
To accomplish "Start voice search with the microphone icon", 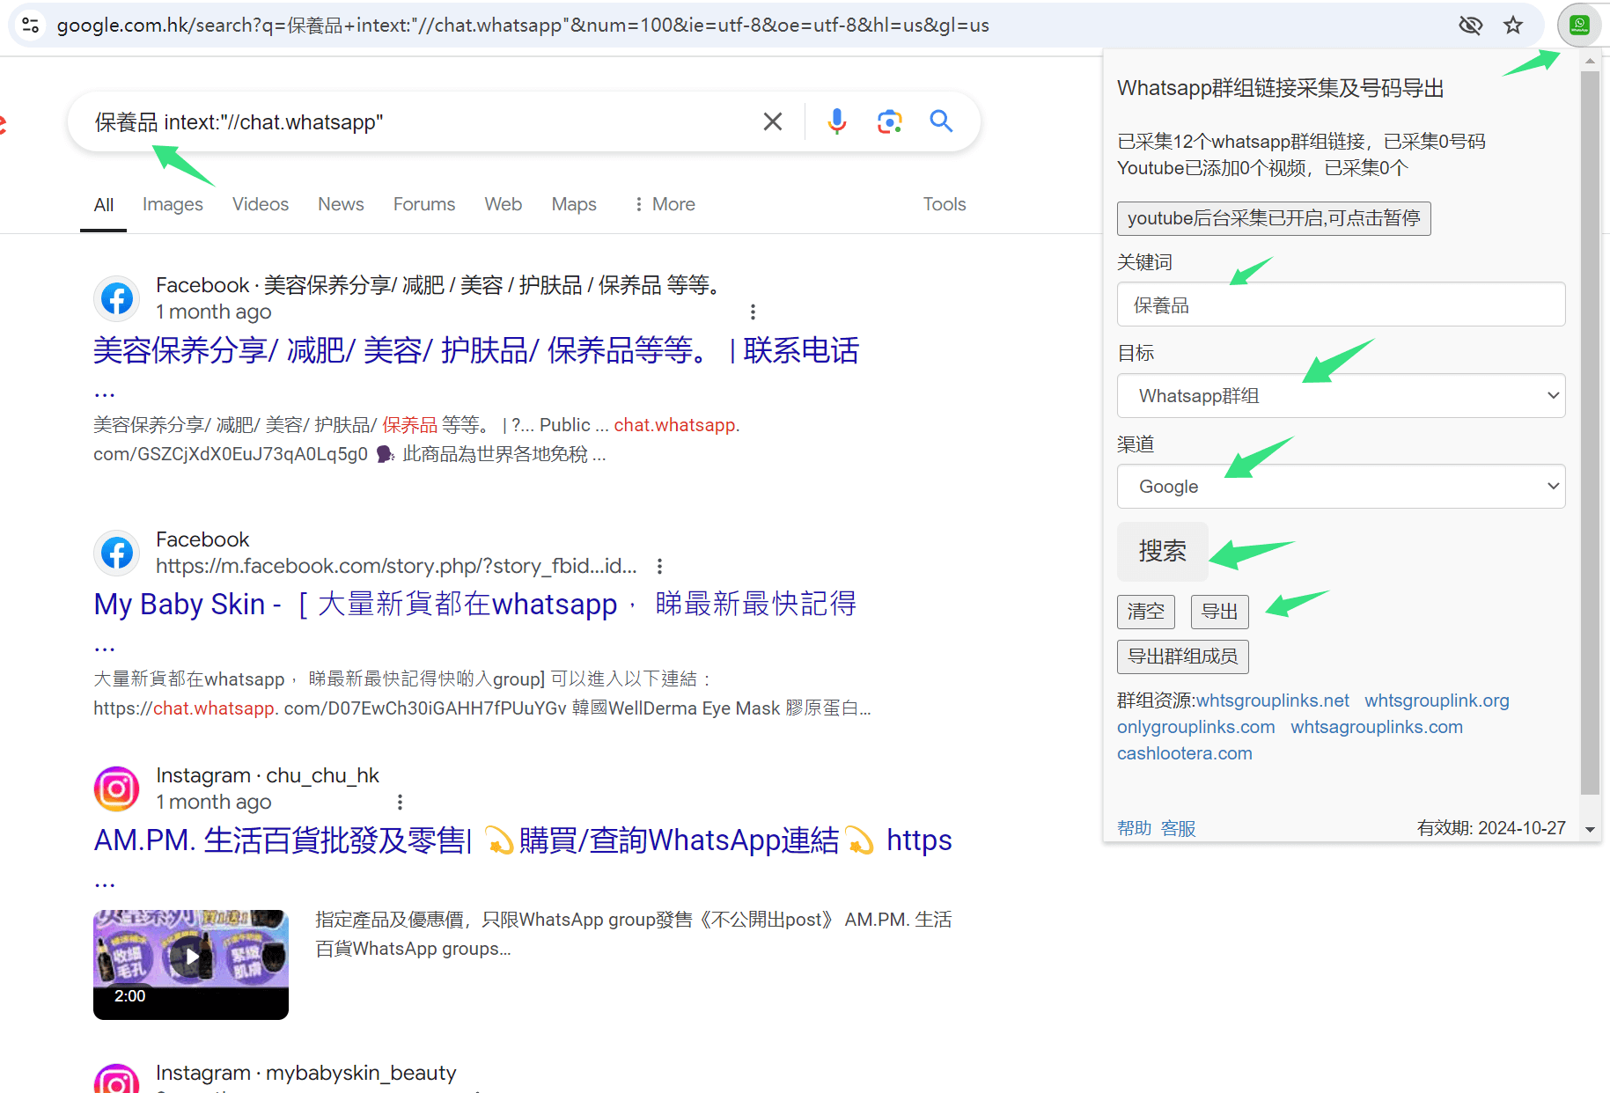I will tap(837, 121).
